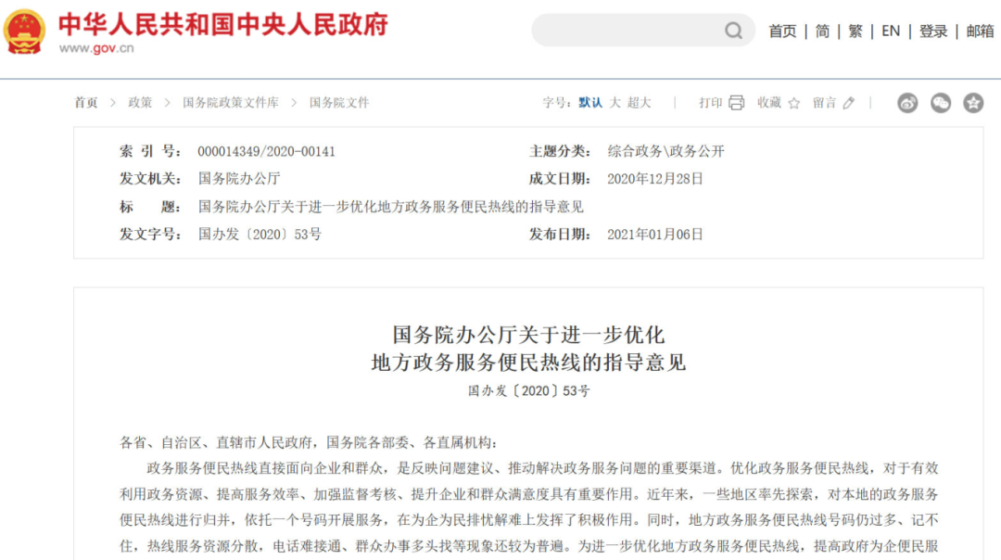Click index number 000014349/2020-00141
The height and width of the screenshot is (560, 1001).
pyautogui.click(x=266, y=151)
